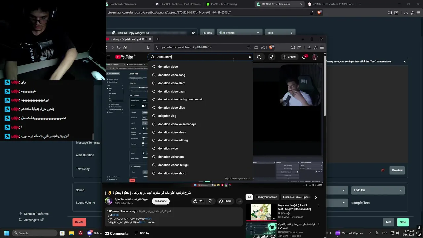Viewport: 423px width, 238px height.
Task: Clear the YouTube search box text
Action: click(250, 57)
